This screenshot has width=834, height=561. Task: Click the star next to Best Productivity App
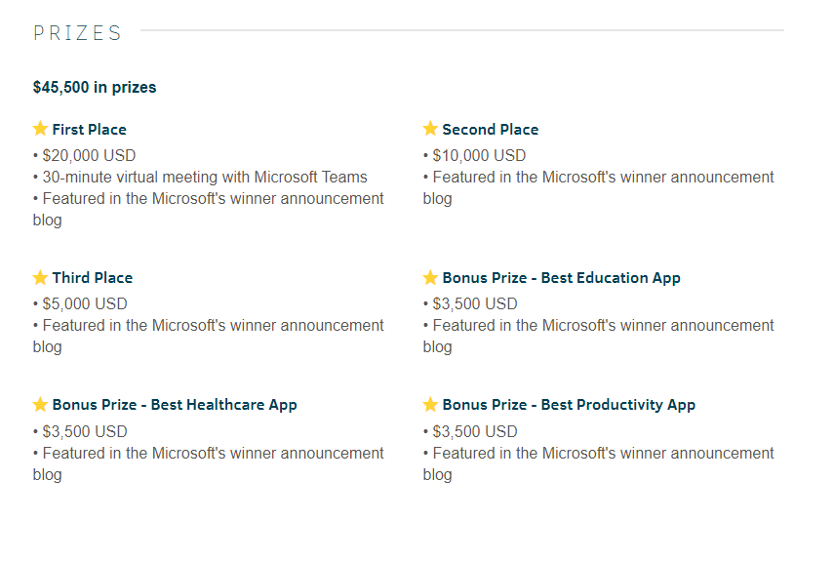point(430,404)
